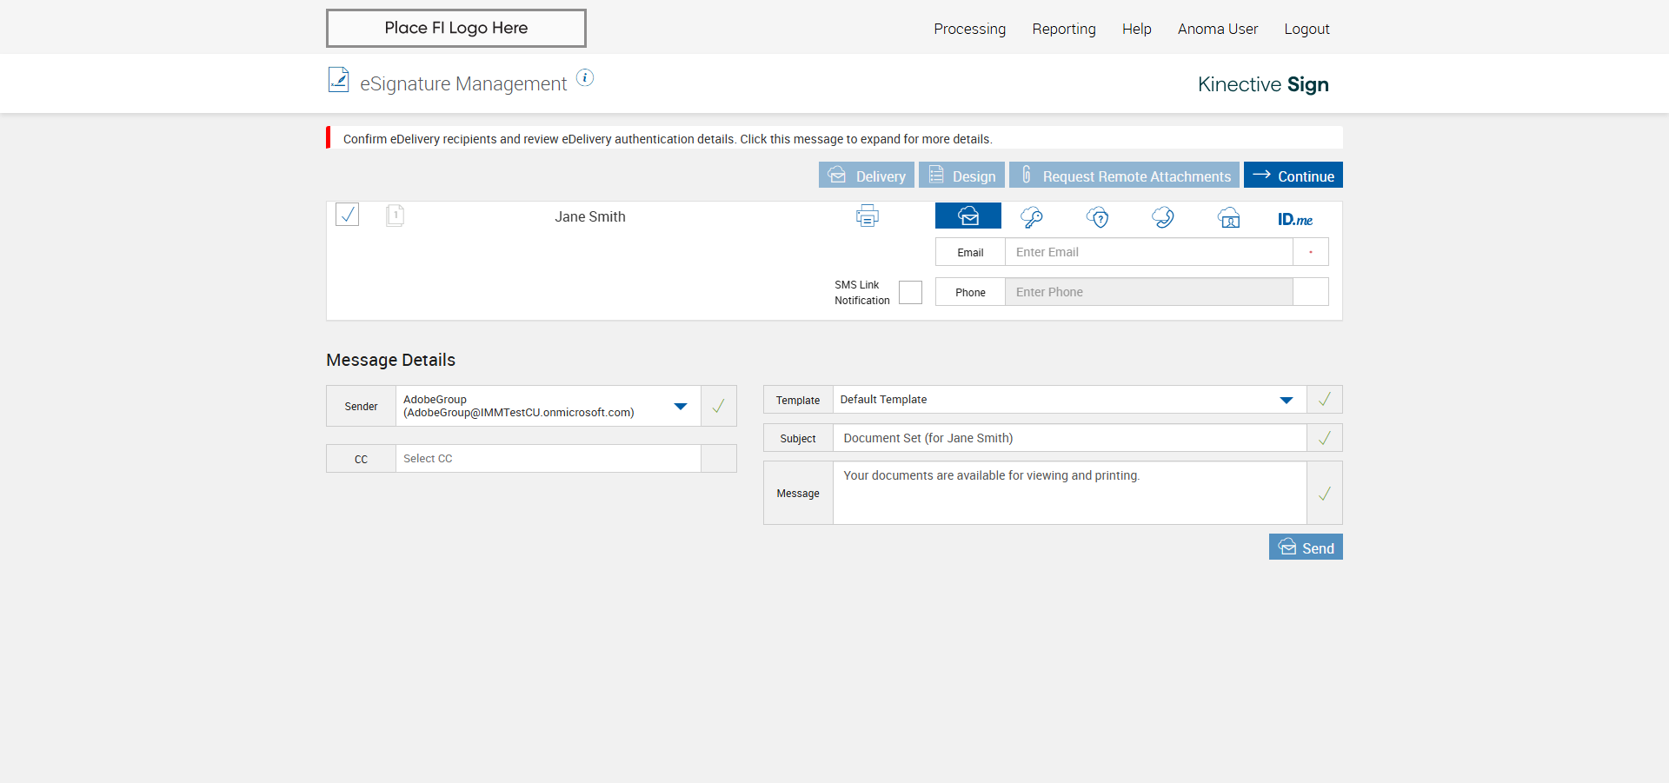Choose the cloud email authentication icon
Image resolution: width=1669 pixels, height=783 pixels.
pos(967,216)
